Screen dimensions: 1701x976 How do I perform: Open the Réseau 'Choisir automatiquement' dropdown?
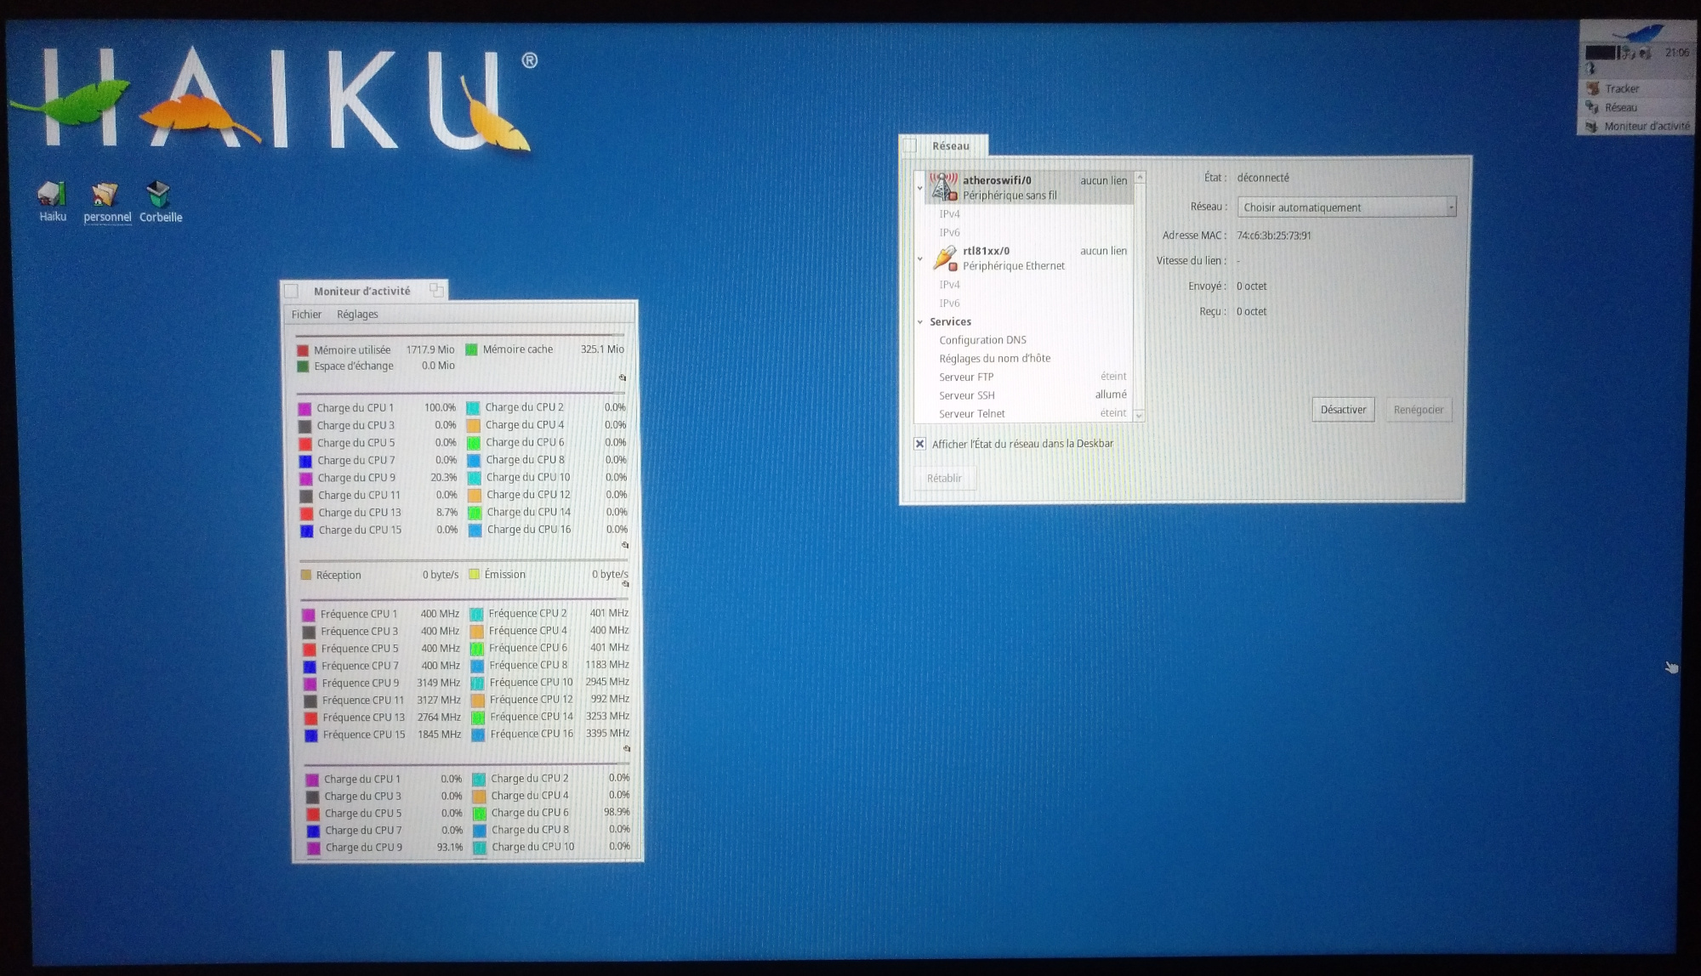[x=1346, y=207]
